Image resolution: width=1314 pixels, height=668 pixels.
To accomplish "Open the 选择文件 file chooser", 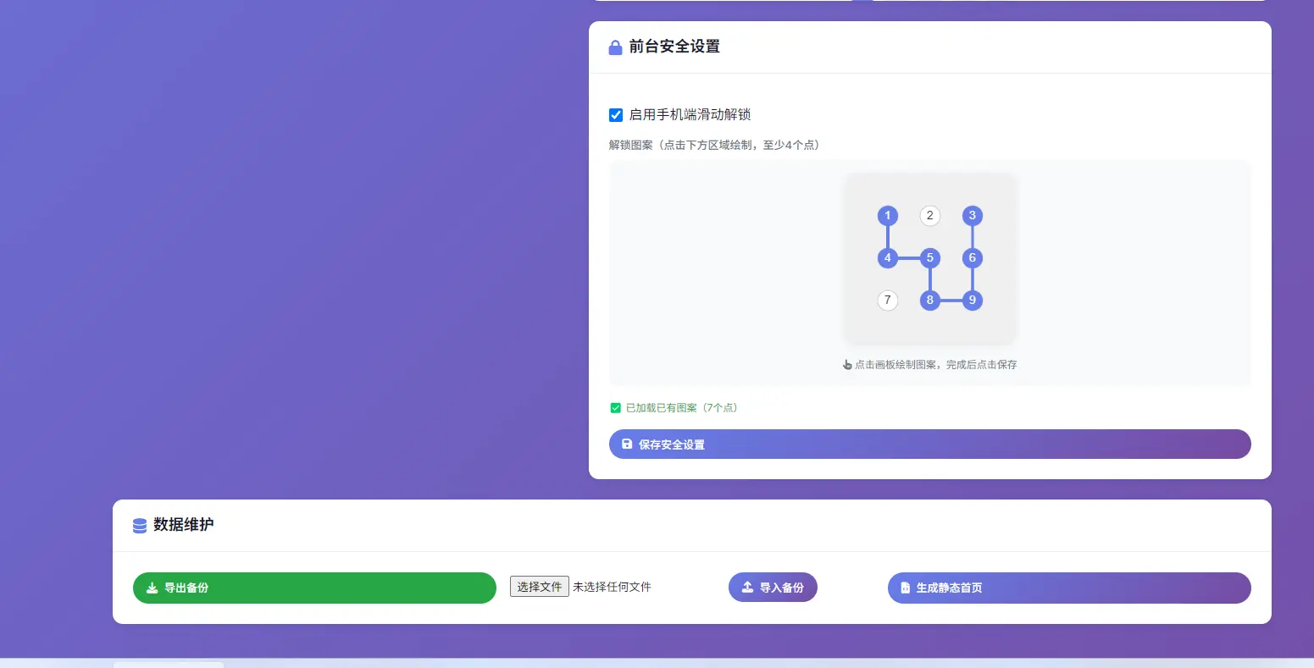I will tap(540, 587).
